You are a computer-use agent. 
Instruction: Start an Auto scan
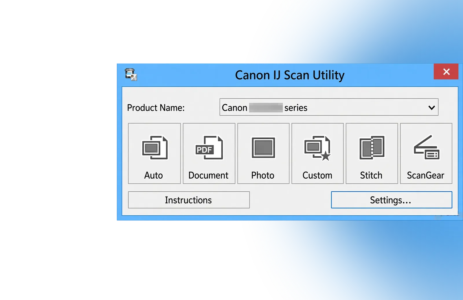(x=154, y=153)
